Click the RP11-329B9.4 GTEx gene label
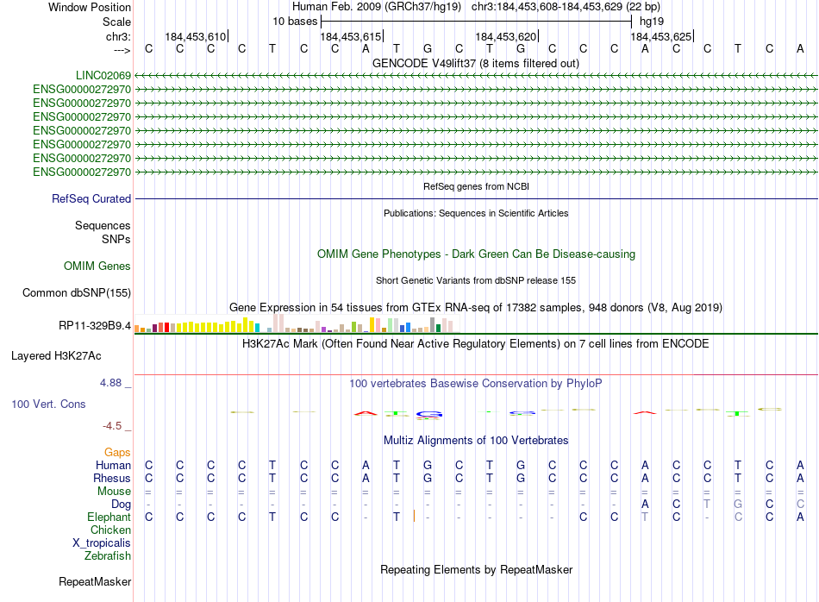 [95, 326]
